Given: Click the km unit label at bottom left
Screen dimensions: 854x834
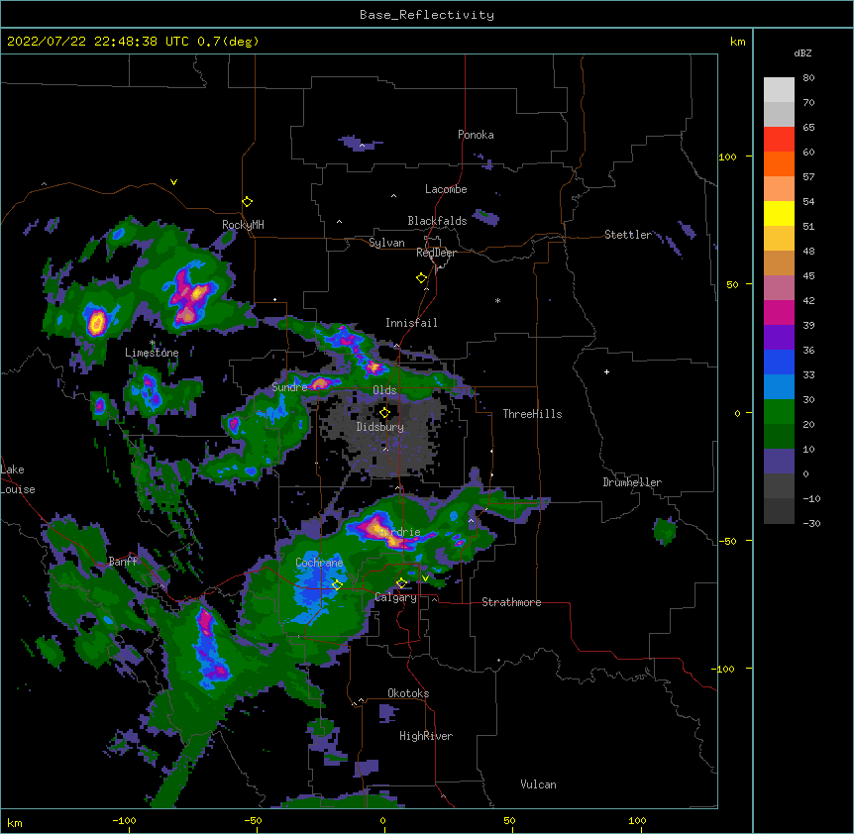Looking at the screenshot, I should pos(14,822).
